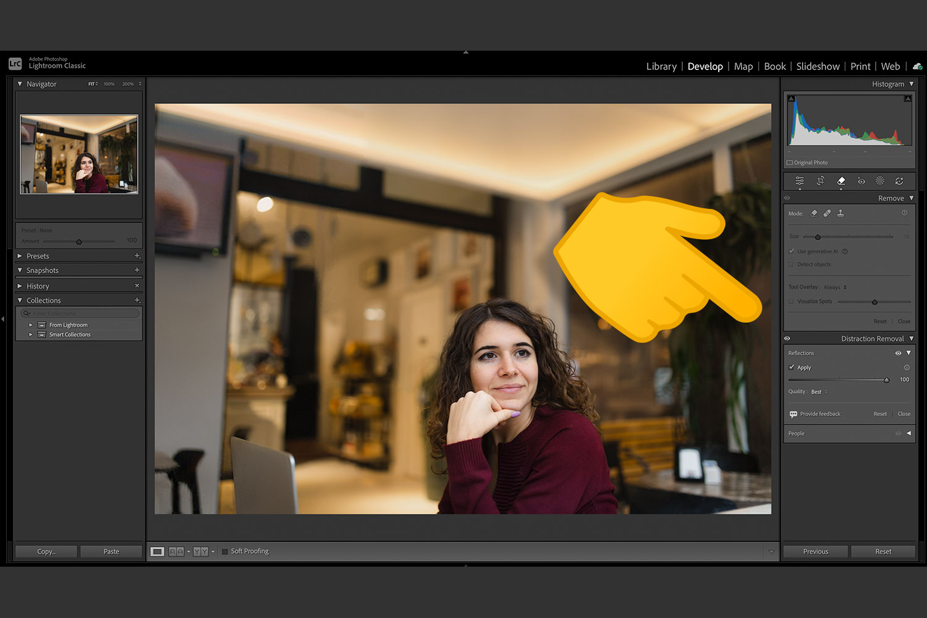Select the Remove eraser tool icon
This screenshot has width=927, height=618.
841,181
